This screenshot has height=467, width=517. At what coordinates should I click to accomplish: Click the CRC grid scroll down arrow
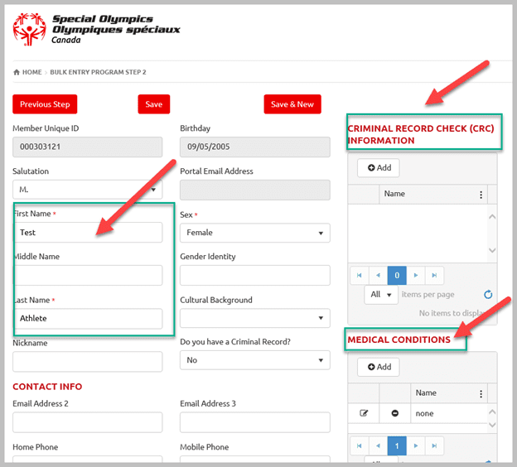[492, 250]
